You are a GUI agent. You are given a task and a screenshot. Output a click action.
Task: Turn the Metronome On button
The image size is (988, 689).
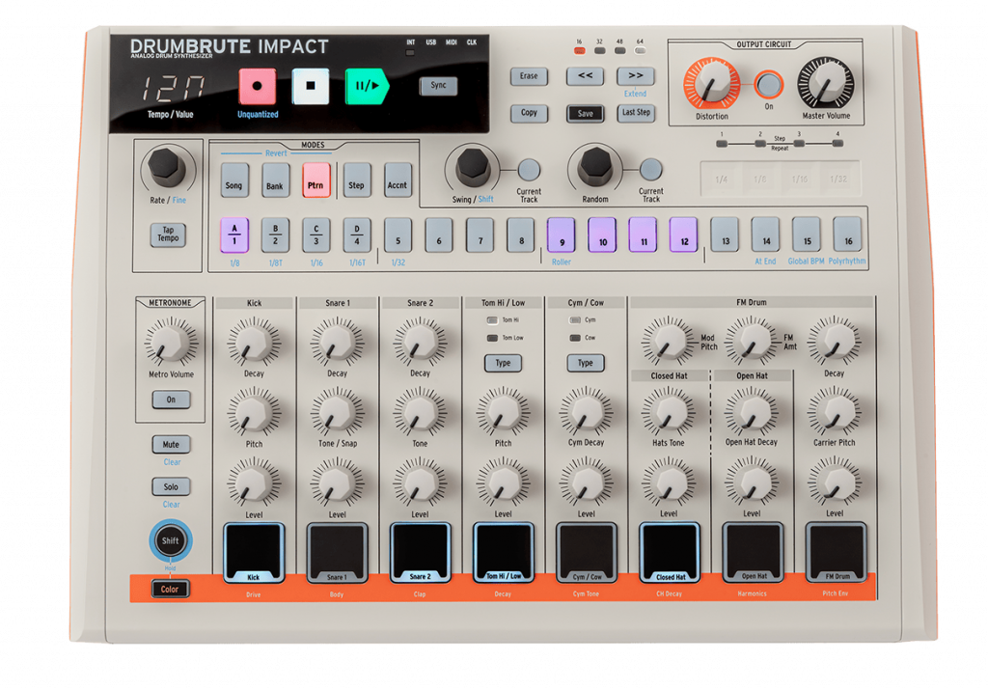tap(171, 400)
